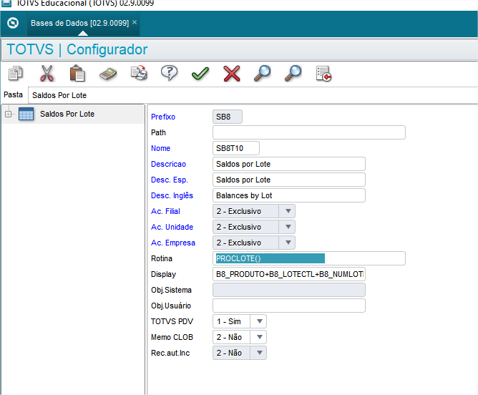The image size is (478, 395).
Task: Click the Copy icon in the toolbar
Action: point(15,74)
